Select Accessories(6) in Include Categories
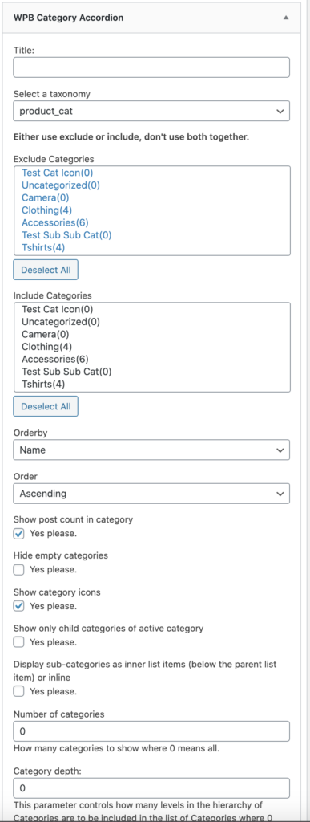 (x=55, y=359)
